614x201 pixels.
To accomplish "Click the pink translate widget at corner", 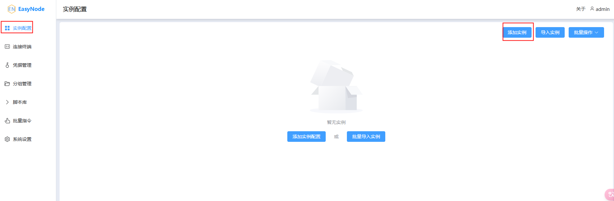I will click(x=610, y=194).
